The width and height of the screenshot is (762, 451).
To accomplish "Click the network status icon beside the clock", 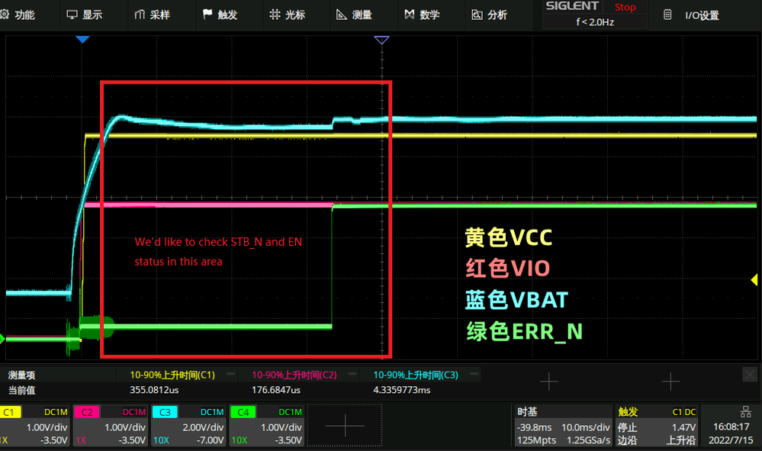I will pyautogui.click(x=747, y=411).
